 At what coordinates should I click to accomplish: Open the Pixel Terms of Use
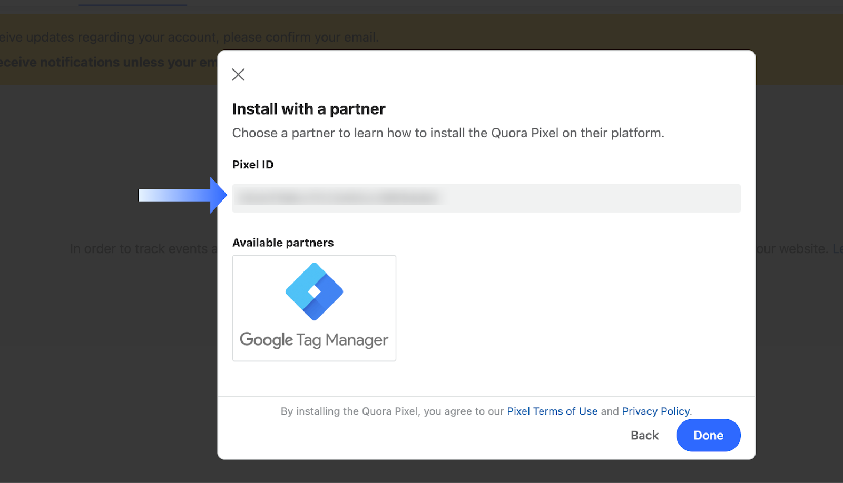(552, 411)
